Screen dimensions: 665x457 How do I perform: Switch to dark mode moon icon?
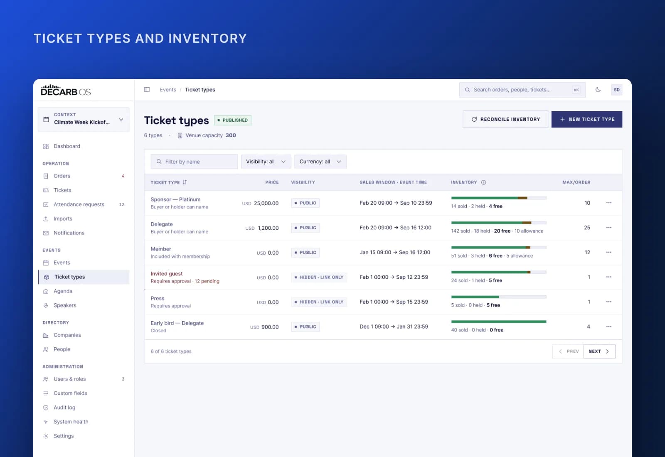tap(598, 90)
